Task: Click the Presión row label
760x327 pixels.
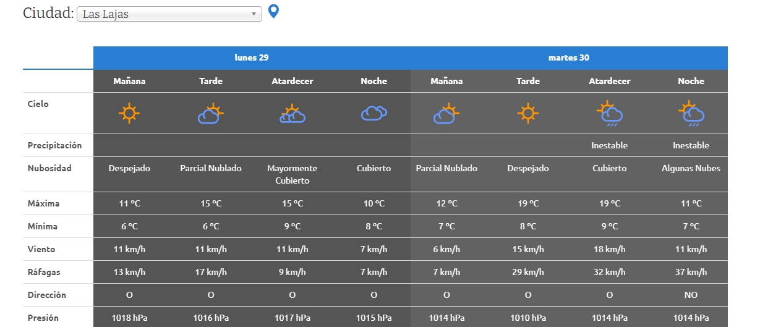Action: (x=43, y=318)
